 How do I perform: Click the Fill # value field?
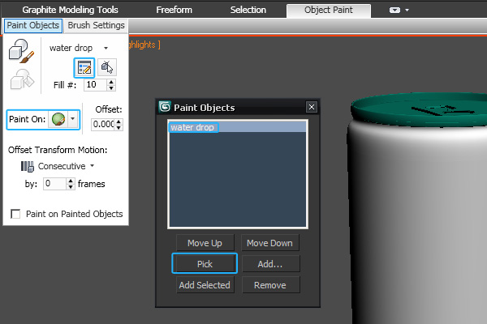click(x=95, y=84)
